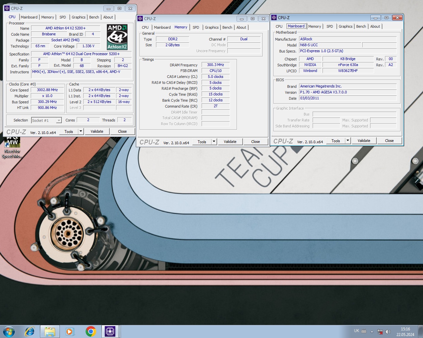Click Validate button in right CPU-Z window
Screen dimensions: 423x338
(x=364, y=141)
